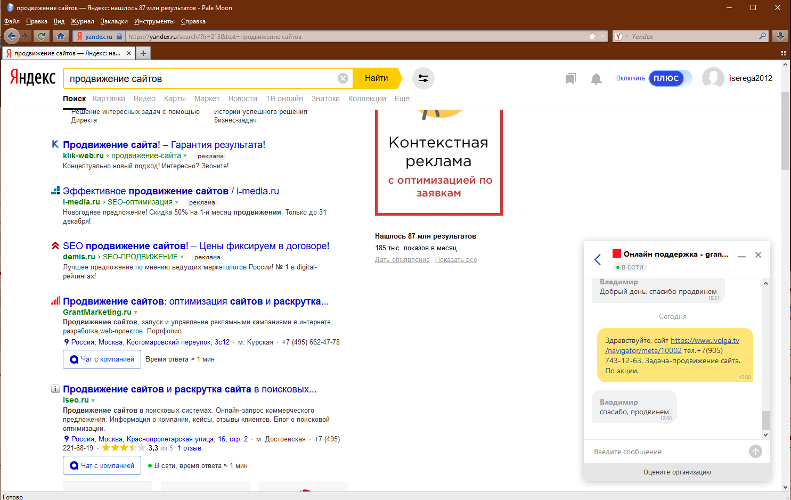Open a new browser tab with plus button
The width and height of the screenshot is (791, 500).
[x=143, y=53]
